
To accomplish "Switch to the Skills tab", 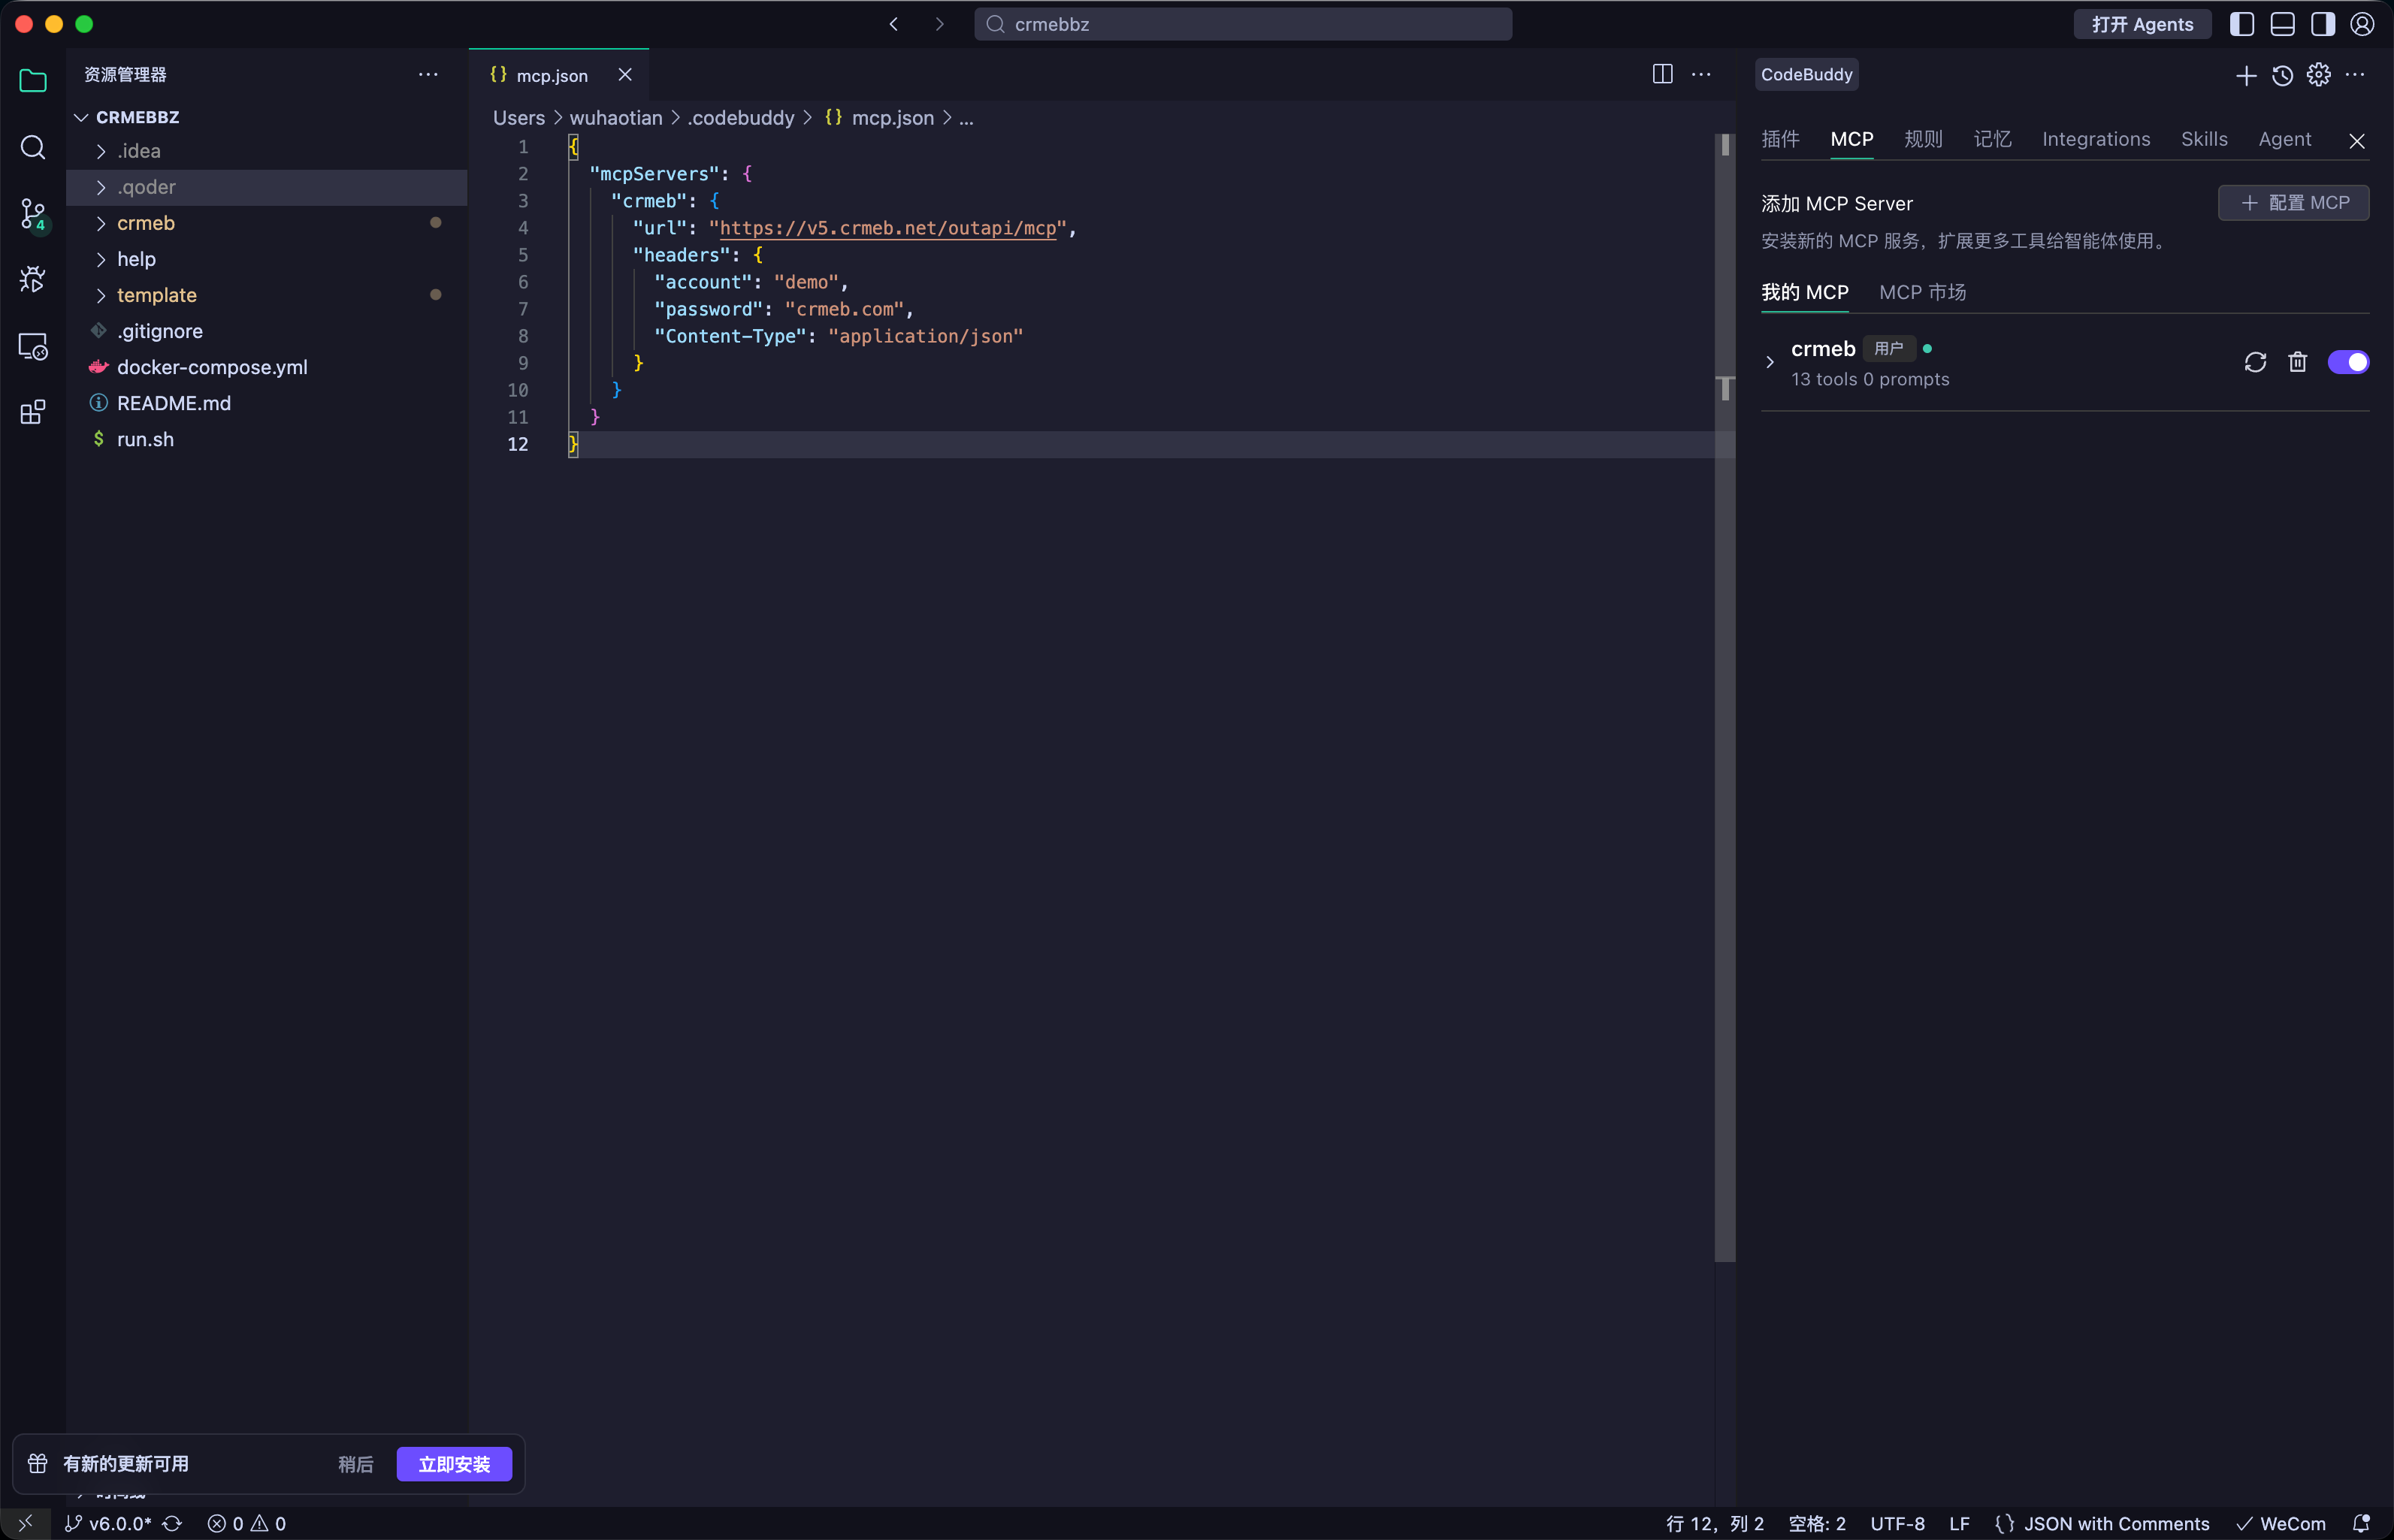I will tap(2204, 139).
